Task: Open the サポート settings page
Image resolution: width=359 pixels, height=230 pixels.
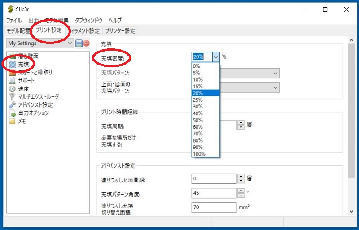Action: (26, 81)
